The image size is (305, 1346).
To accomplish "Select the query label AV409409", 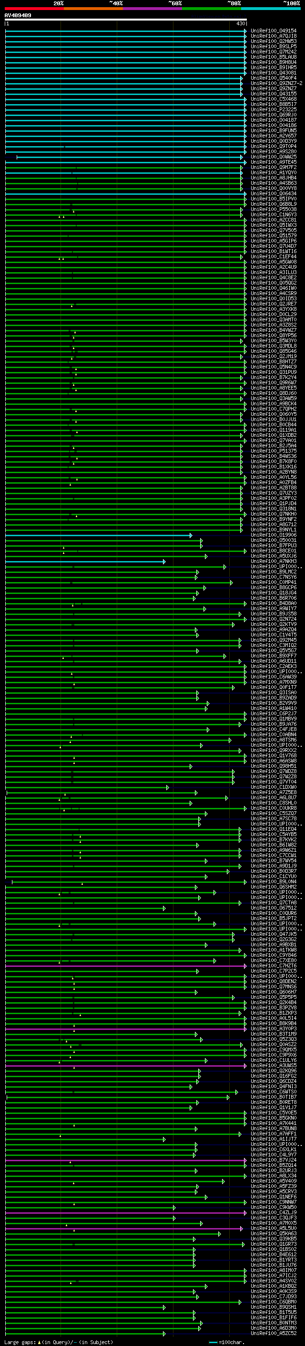I will tap(18, 15).
